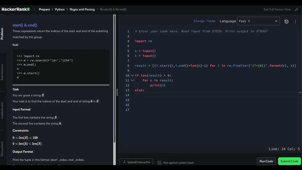Click the Submit Code button
This screenshot has width=302, height=170.
coord(289,161)
